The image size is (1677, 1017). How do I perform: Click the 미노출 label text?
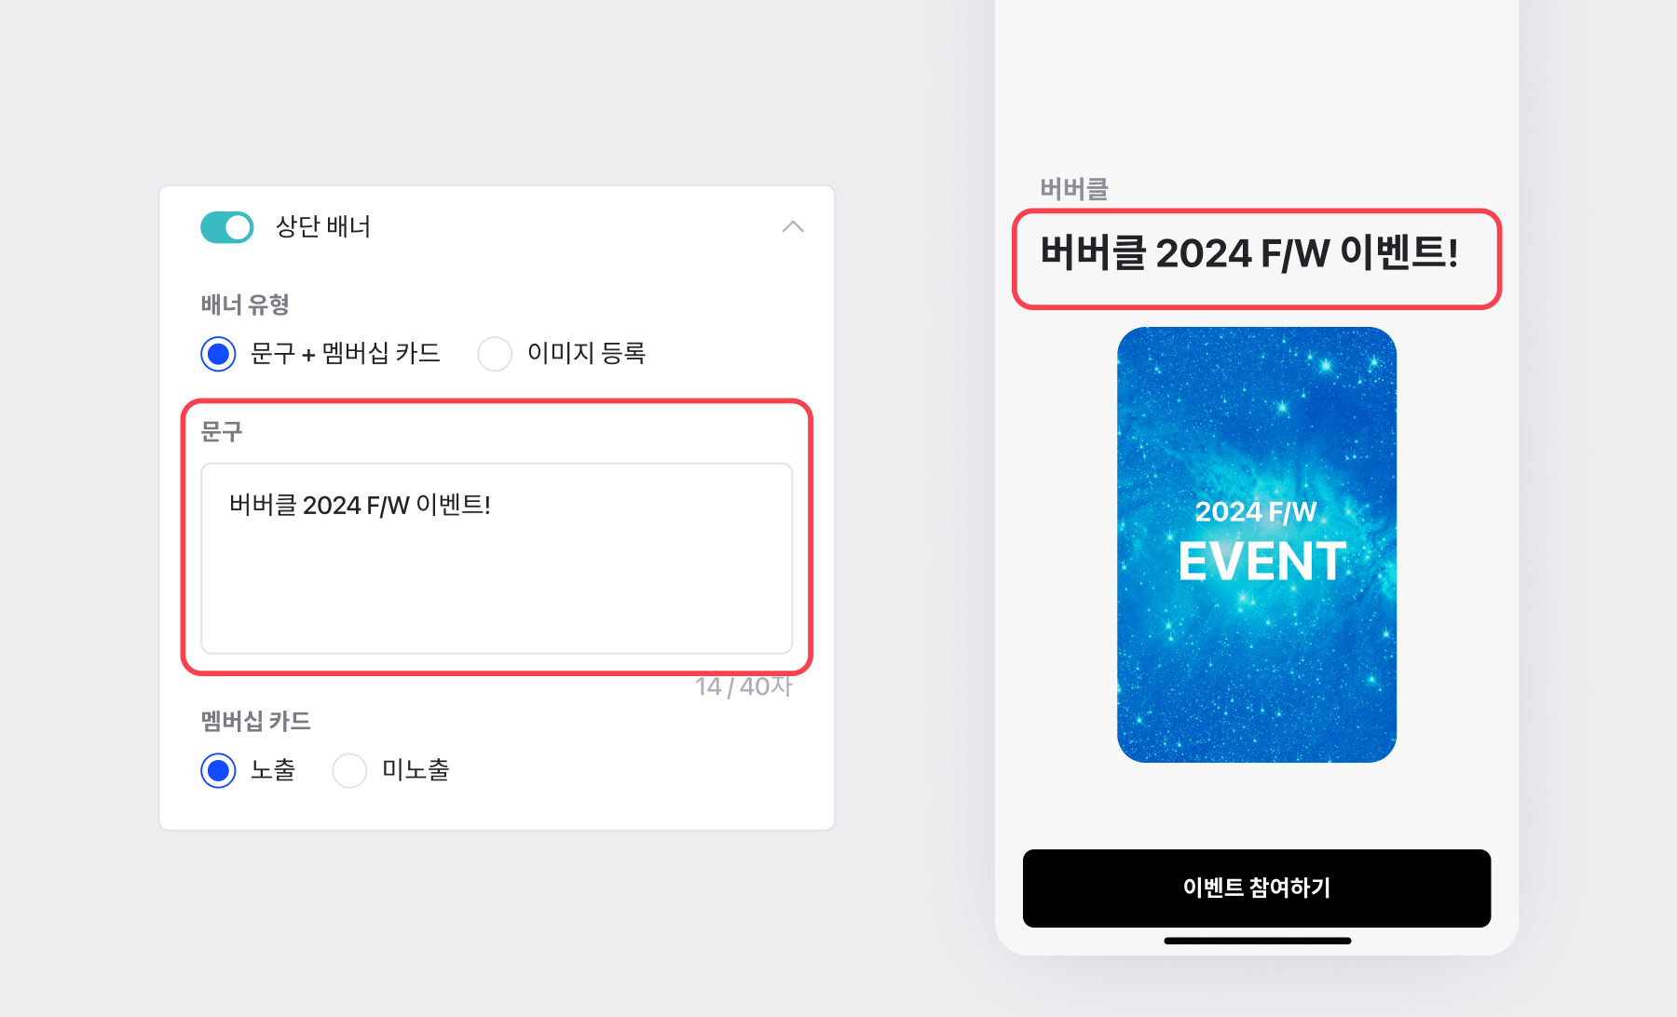pyautogui.click(x=416, y=770)
